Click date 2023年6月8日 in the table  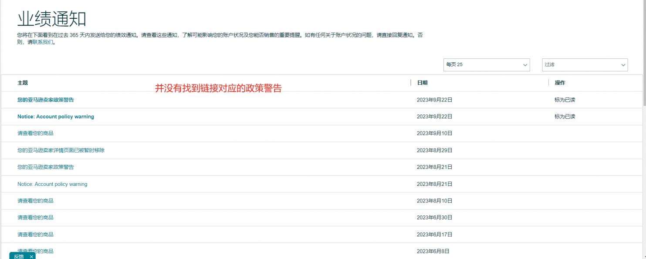click(x=433, y=251)
